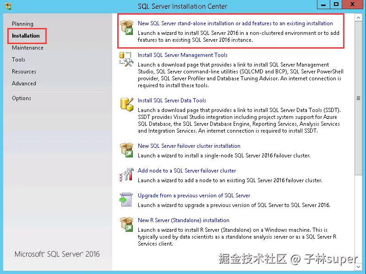Image resolution: width=366 pixels, height=274 pixels.
Task: Open the Tools section
Action: pos(18,60)
